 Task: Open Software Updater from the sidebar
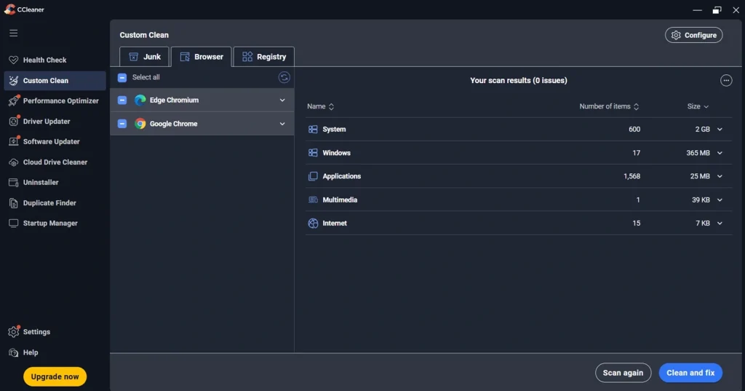55,142
